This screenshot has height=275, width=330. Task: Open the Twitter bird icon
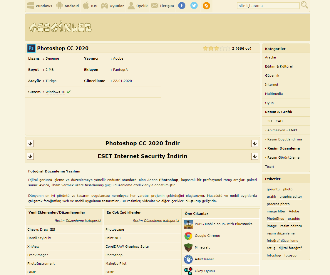(194, 6)
